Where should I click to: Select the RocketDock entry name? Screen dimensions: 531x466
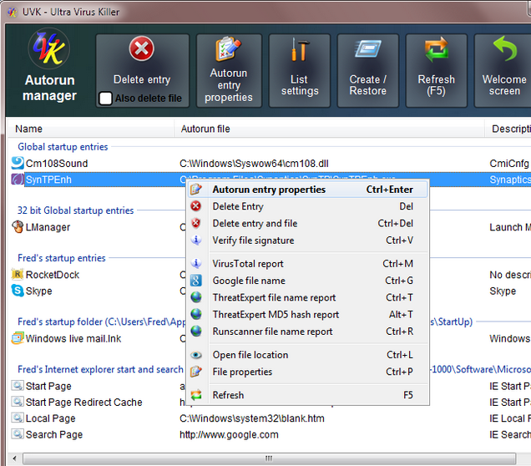(x=52, y=274)
